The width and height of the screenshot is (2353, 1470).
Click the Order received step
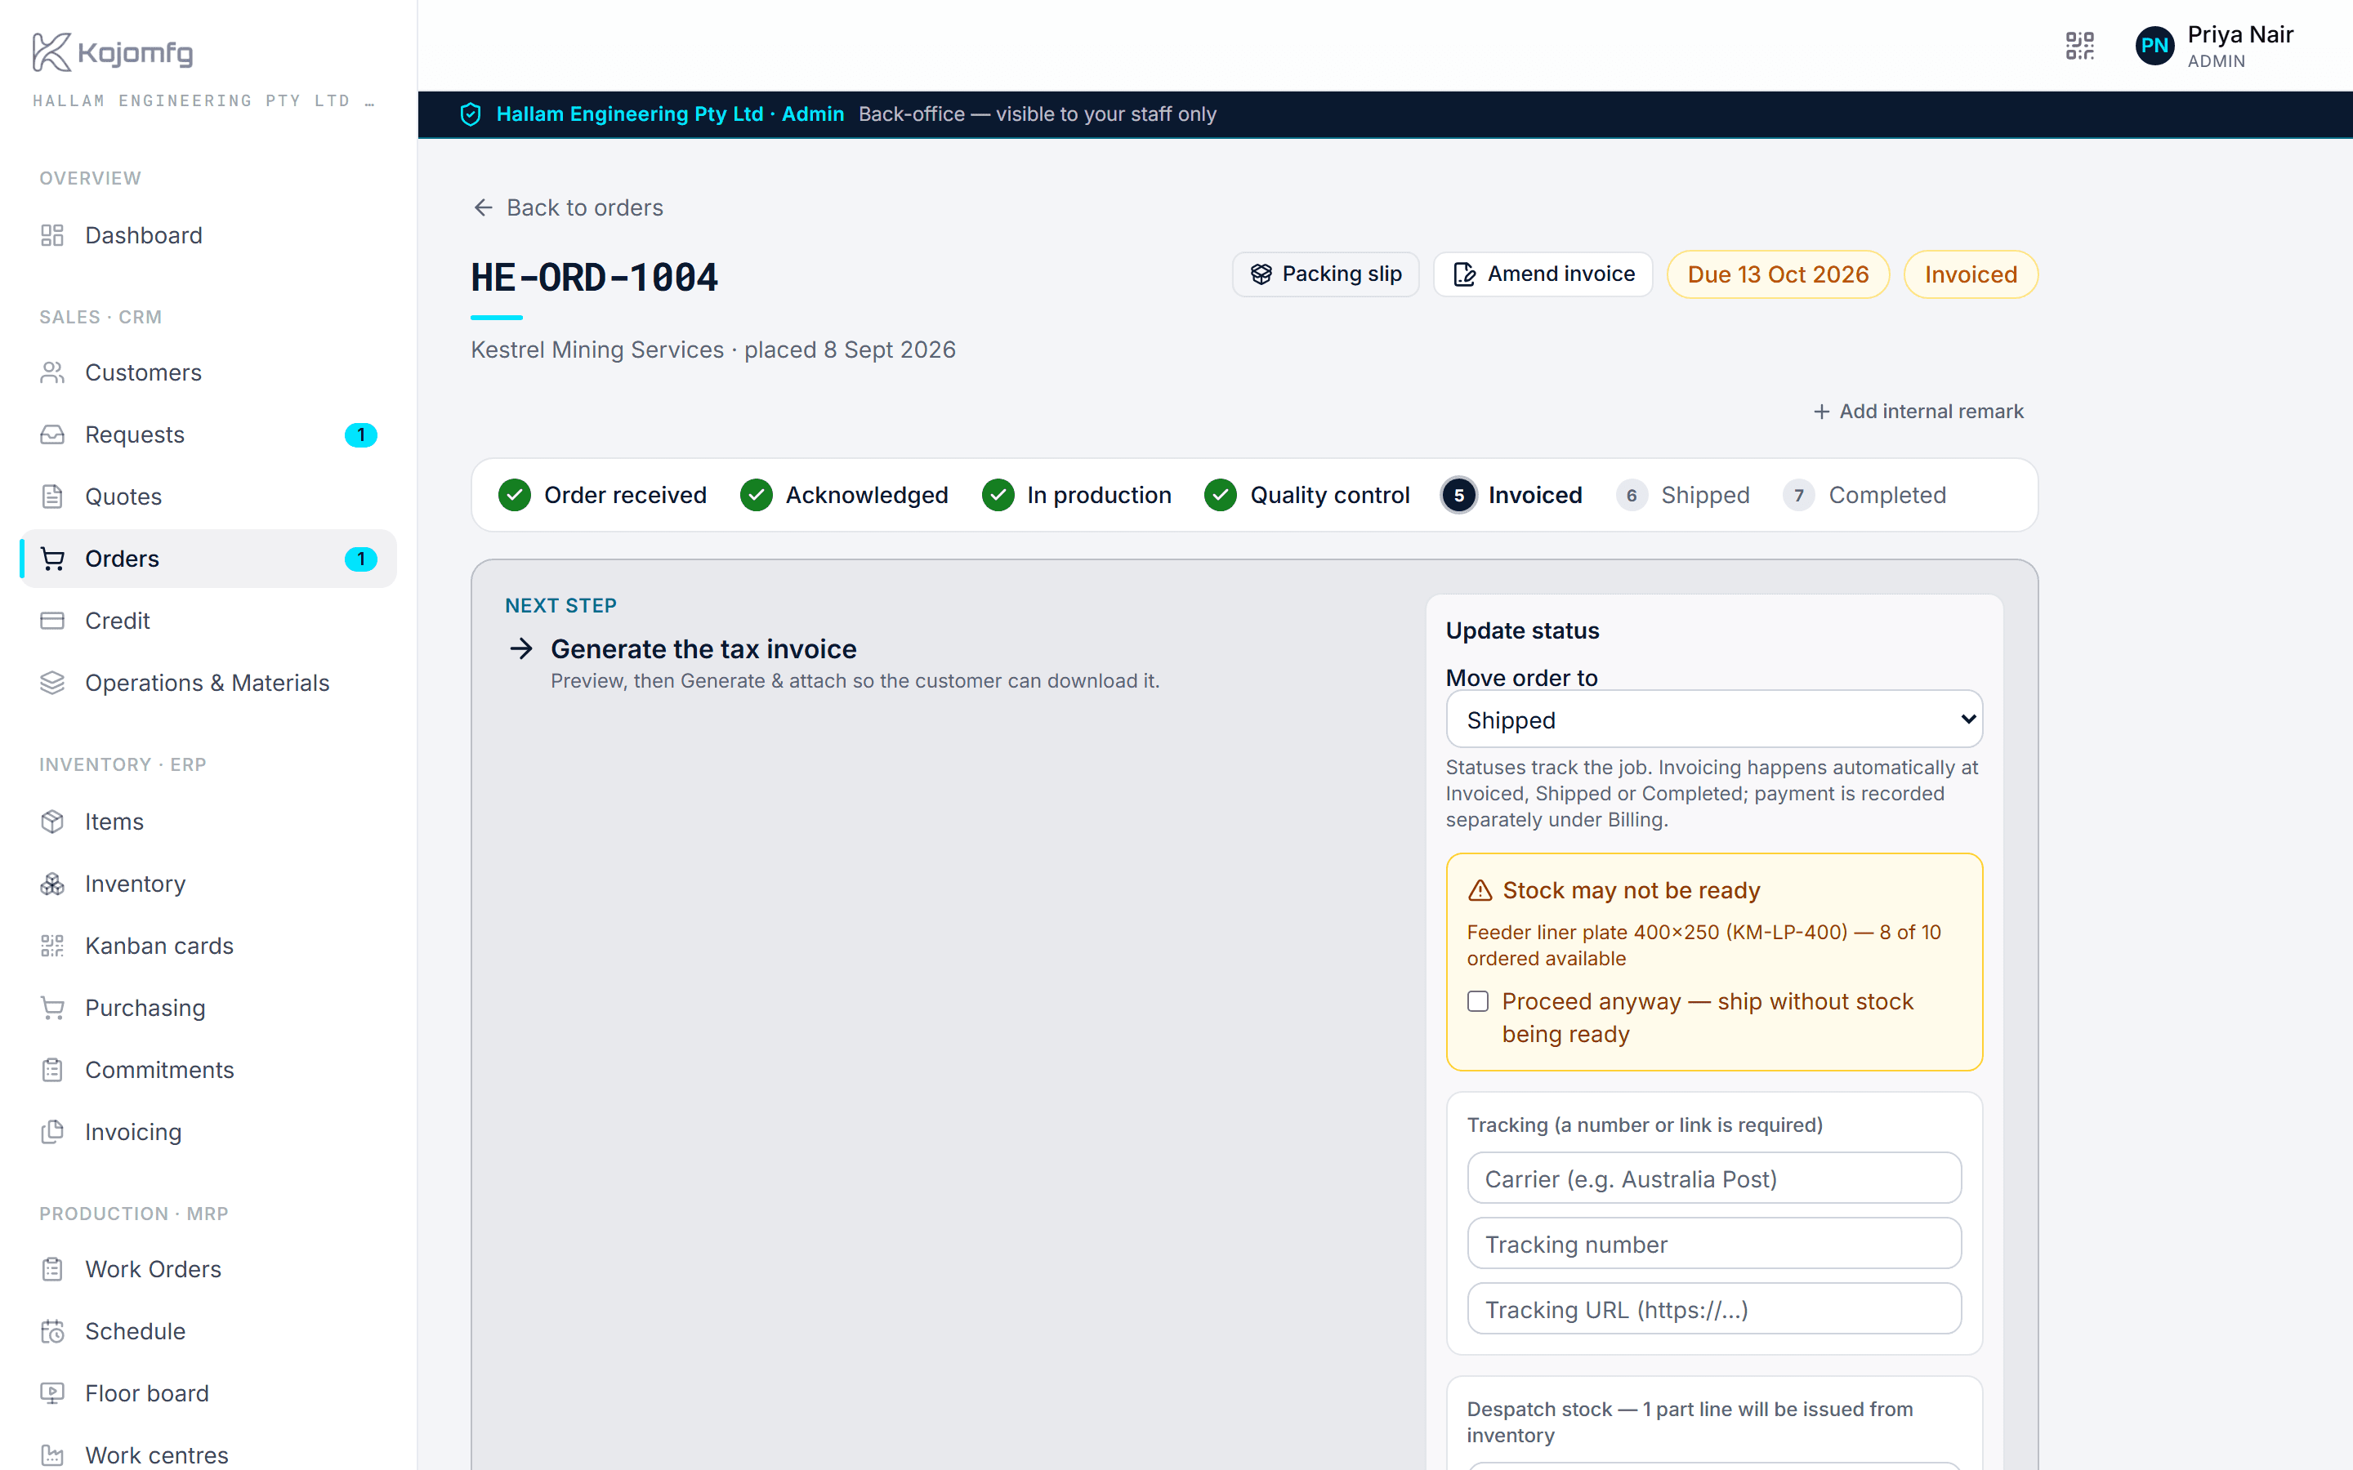603,495
